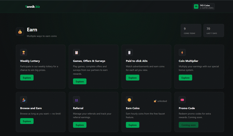Click the Referral card title

click(x=78, y=108)
